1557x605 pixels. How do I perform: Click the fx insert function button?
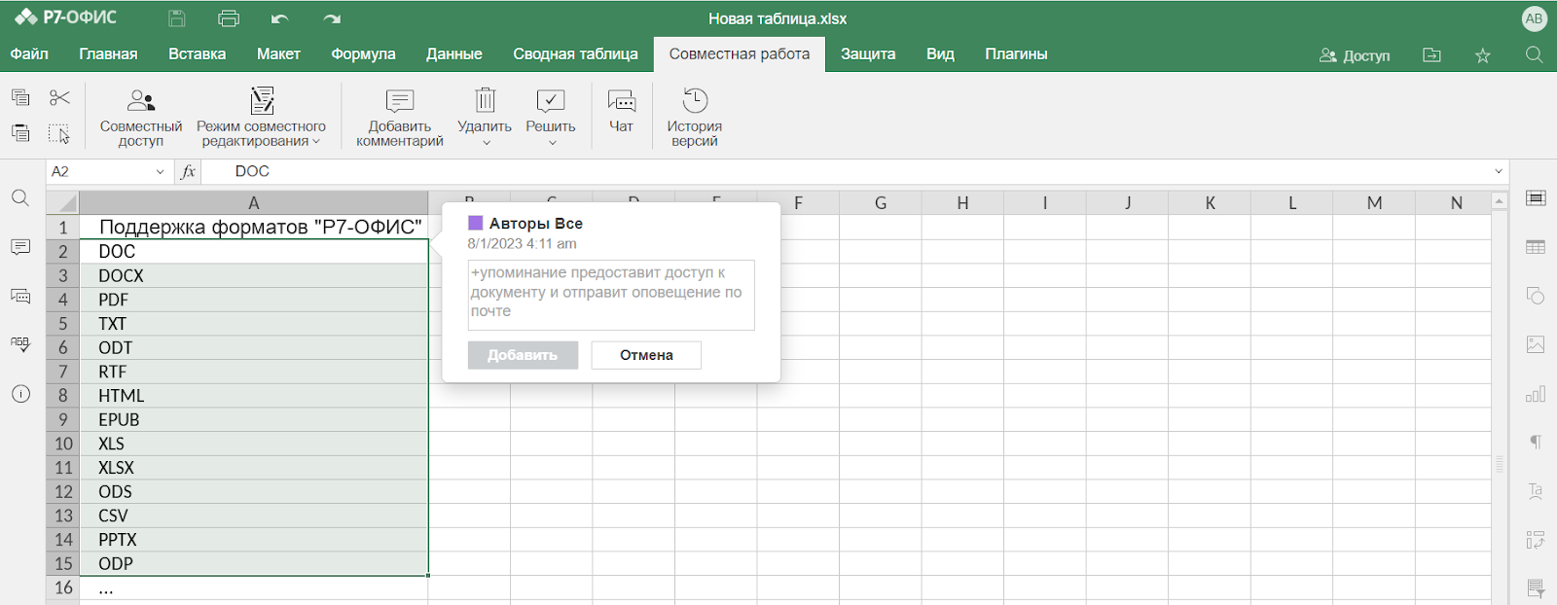[x=188, y=172]
